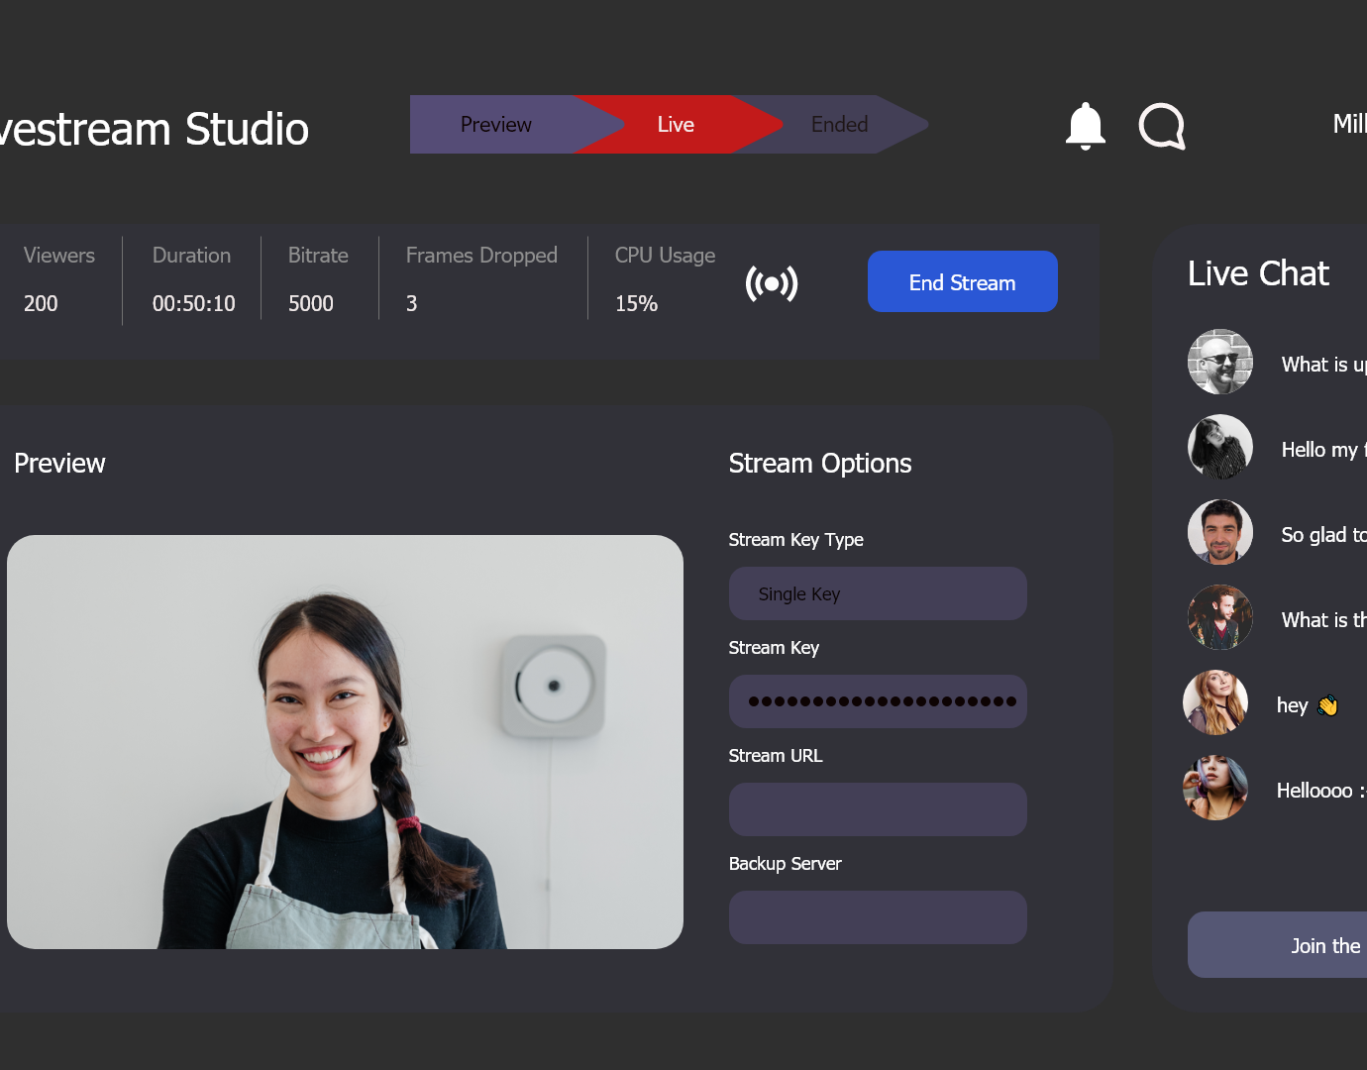Click the masked Stream Key field
This screenshot has height=1070, width=1367.
[x=878, y=701]
